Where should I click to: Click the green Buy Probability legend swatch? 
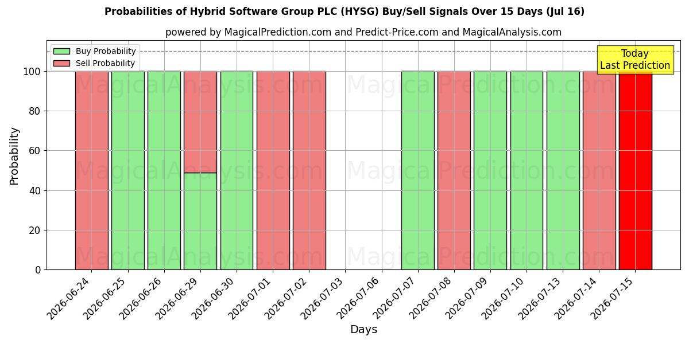tap(61, 51)
